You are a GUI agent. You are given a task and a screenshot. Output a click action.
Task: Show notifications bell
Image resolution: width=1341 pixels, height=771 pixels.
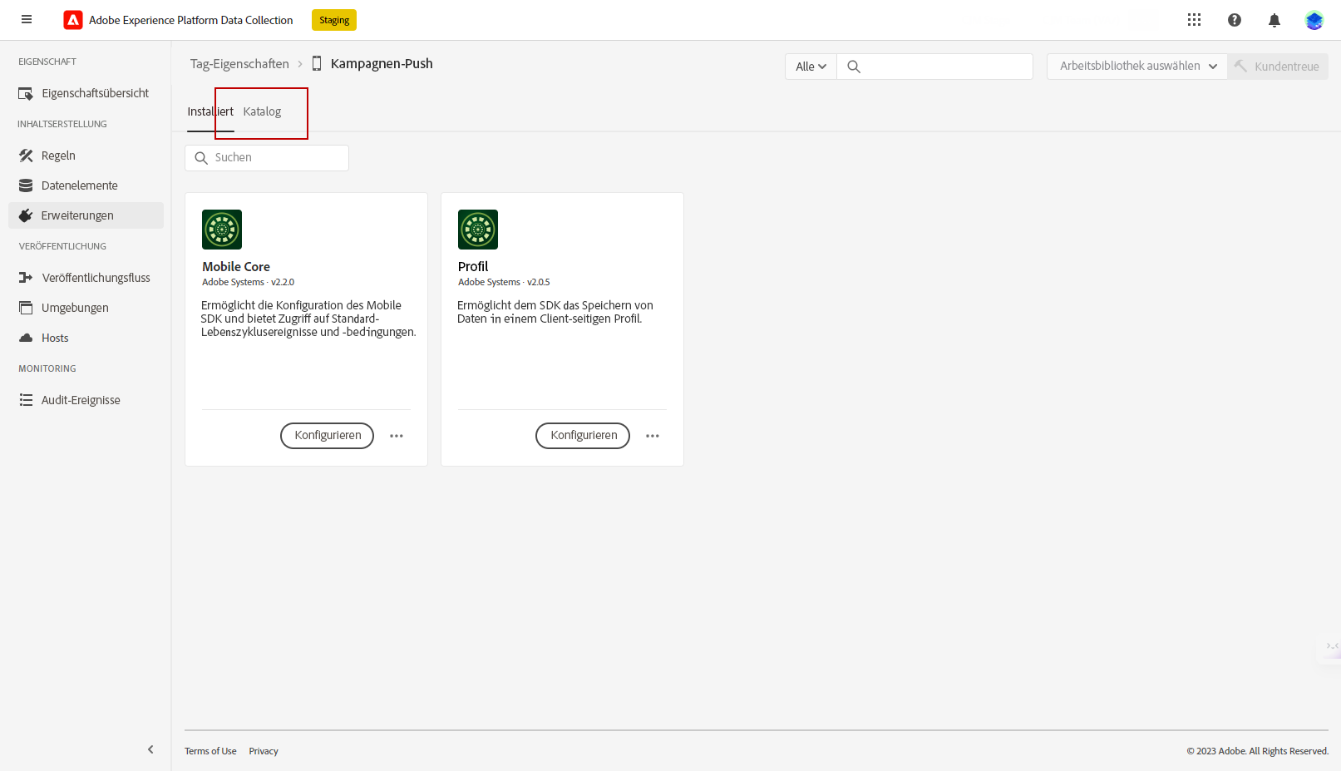[1274, 20]
